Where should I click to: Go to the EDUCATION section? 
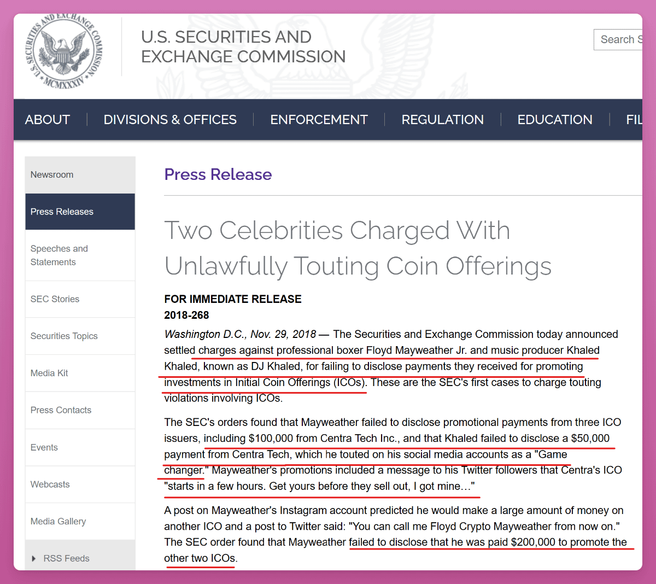pos(554,120)
